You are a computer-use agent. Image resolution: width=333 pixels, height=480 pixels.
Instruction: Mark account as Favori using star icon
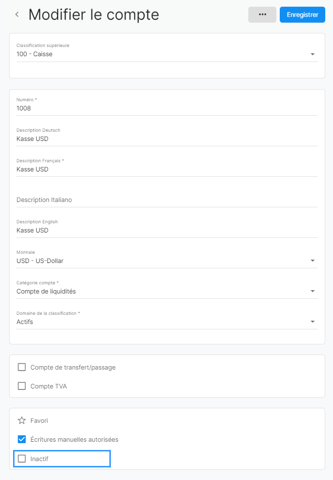point(22,420)
